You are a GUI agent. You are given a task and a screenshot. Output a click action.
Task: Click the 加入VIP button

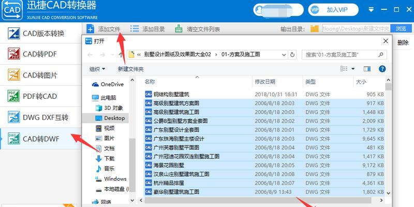333,10
